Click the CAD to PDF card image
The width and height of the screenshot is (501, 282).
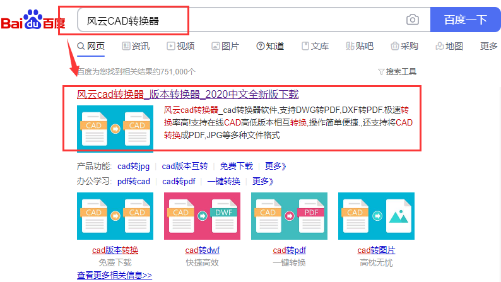point(289,216)
